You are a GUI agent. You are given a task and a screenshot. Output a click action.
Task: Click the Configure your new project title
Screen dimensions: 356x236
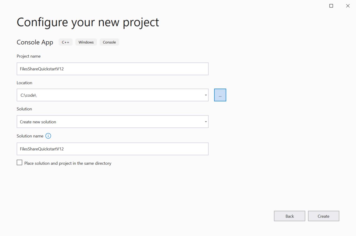pos(88,22)
